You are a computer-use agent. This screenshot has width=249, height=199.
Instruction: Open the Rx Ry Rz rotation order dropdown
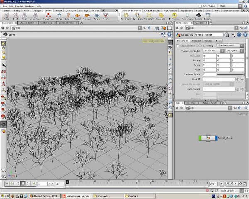point(235,51)
